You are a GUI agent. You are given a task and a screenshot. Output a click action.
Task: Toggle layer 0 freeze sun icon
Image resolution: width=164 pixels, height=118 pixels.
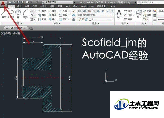coord(83,19)
